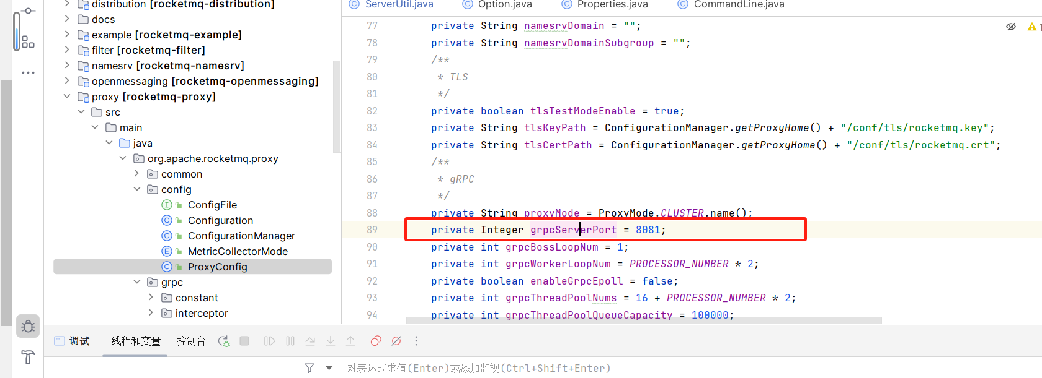Click namesrvDomainSubgroup on line 78

click(589, 43)
